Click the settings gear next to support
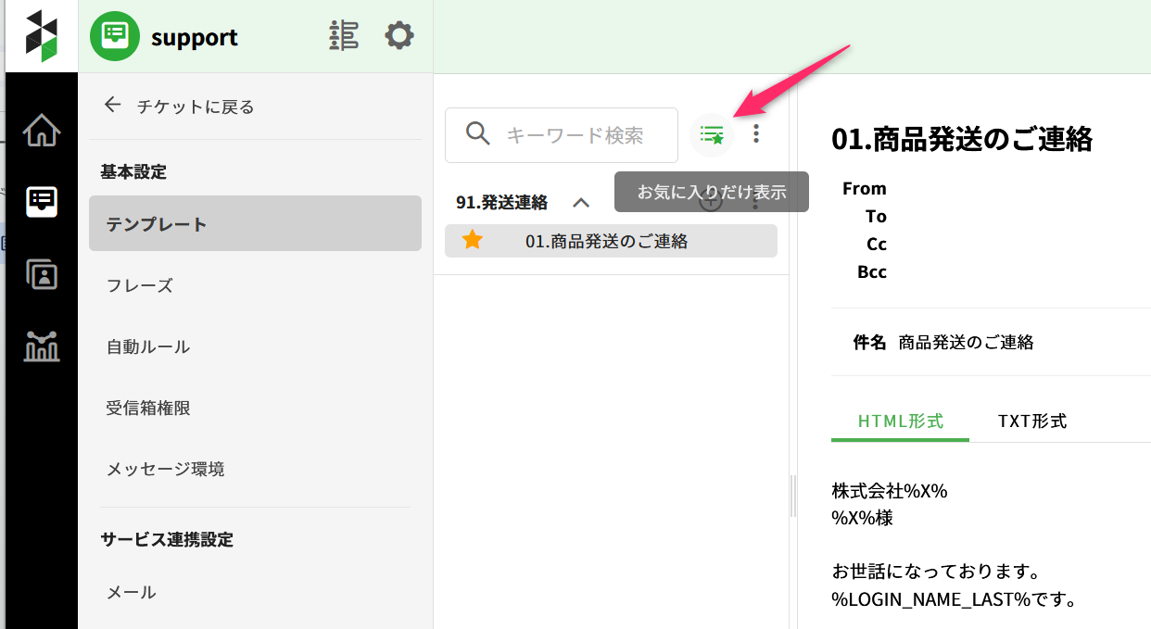Image resolution: width=1151 pixels, height=629 pixels. tap(399, 36)
